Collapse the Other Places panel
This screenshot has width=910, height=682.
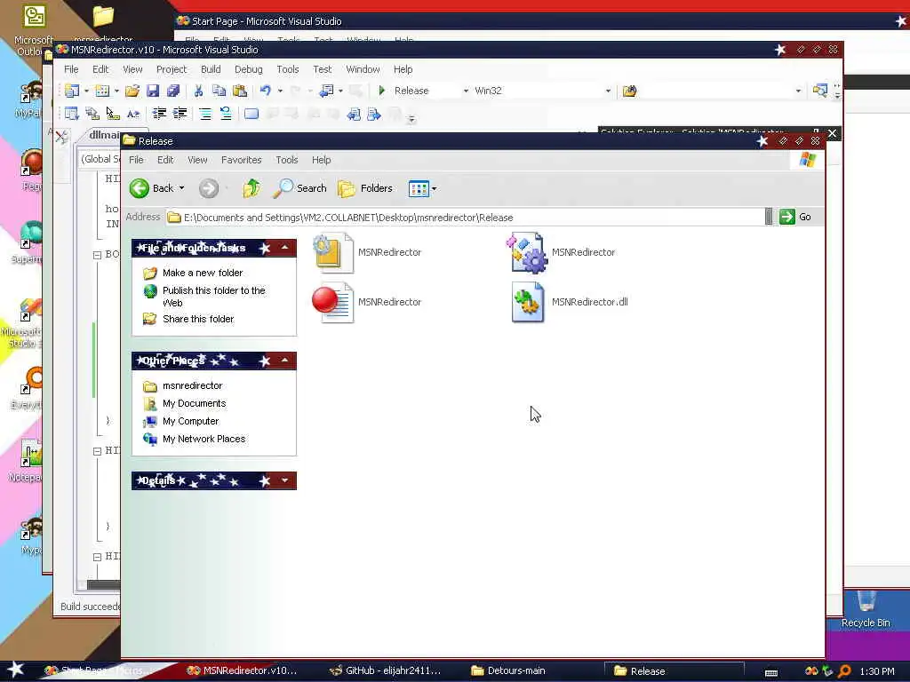pyautogui.click(x=285, y=361)
